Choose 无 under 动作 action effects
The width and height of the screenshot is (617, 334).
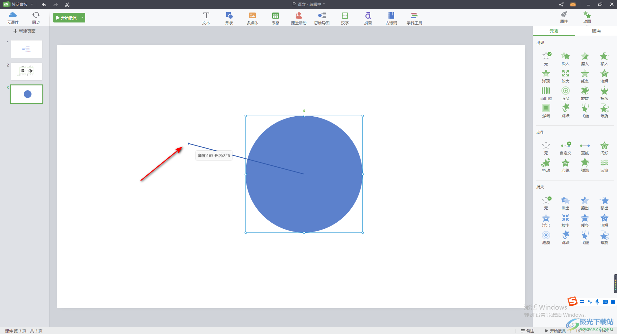click(x=546, y=148)
